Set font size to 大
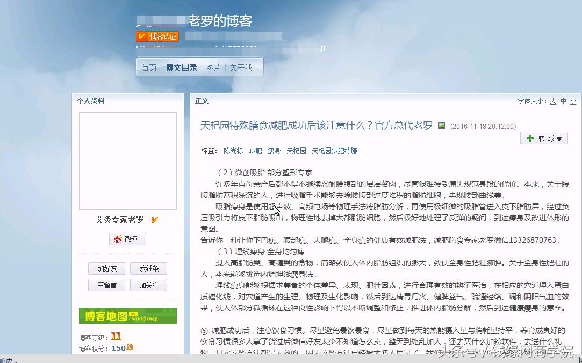 point(553,101)
